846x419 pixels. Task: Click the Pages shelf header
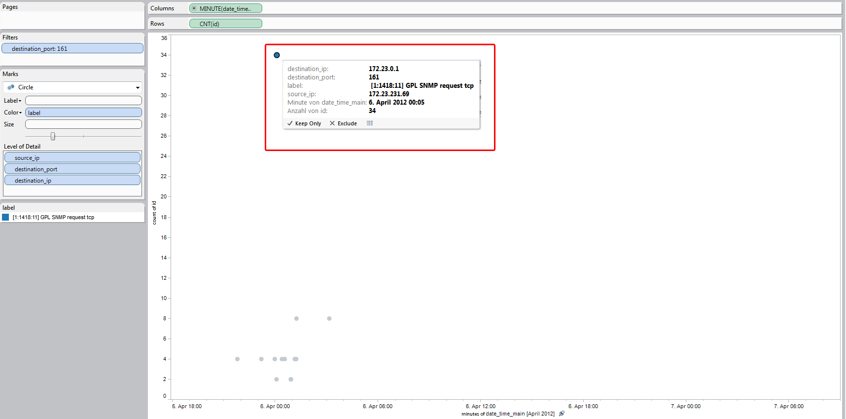[10, 7]
